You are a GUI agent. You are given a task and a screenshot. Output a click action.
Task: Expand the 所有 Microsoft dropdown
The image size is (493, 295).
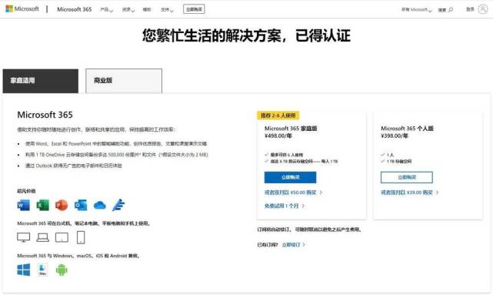417,10
